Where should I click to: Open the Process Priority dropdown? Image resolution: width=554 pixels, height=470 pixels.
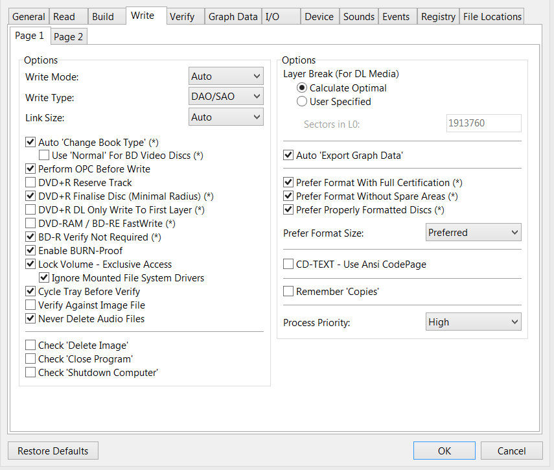(x=474, y=322)
